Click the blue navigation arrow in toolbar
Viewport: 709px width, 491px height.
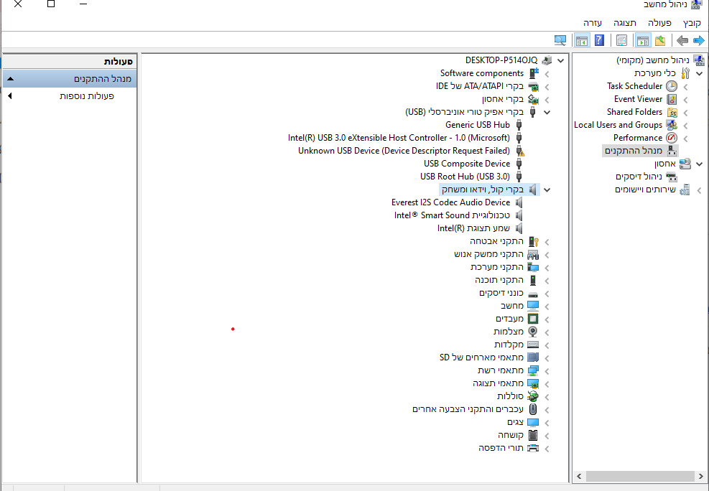(698, 40)
